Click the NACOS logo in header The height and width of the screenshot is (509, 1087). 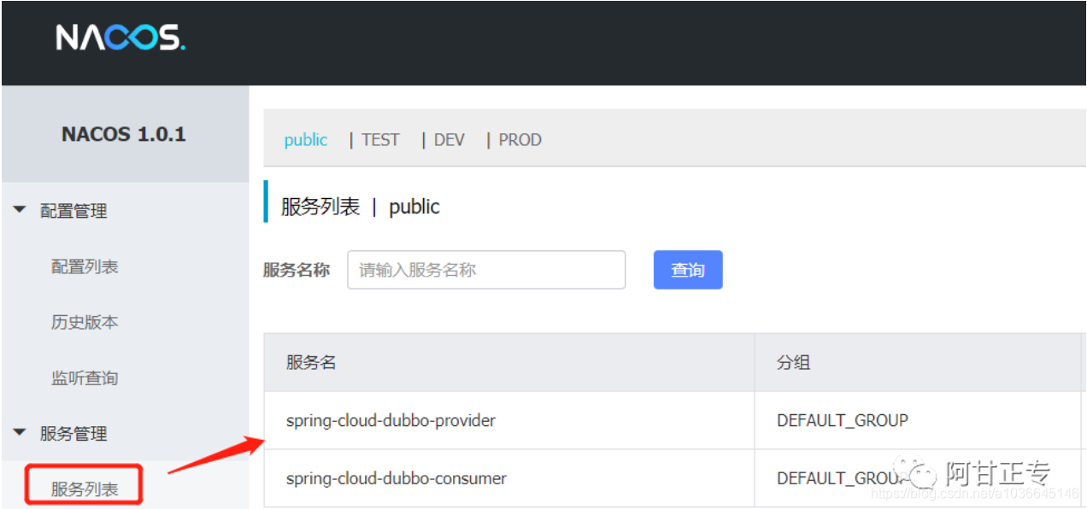click(120, 37)
